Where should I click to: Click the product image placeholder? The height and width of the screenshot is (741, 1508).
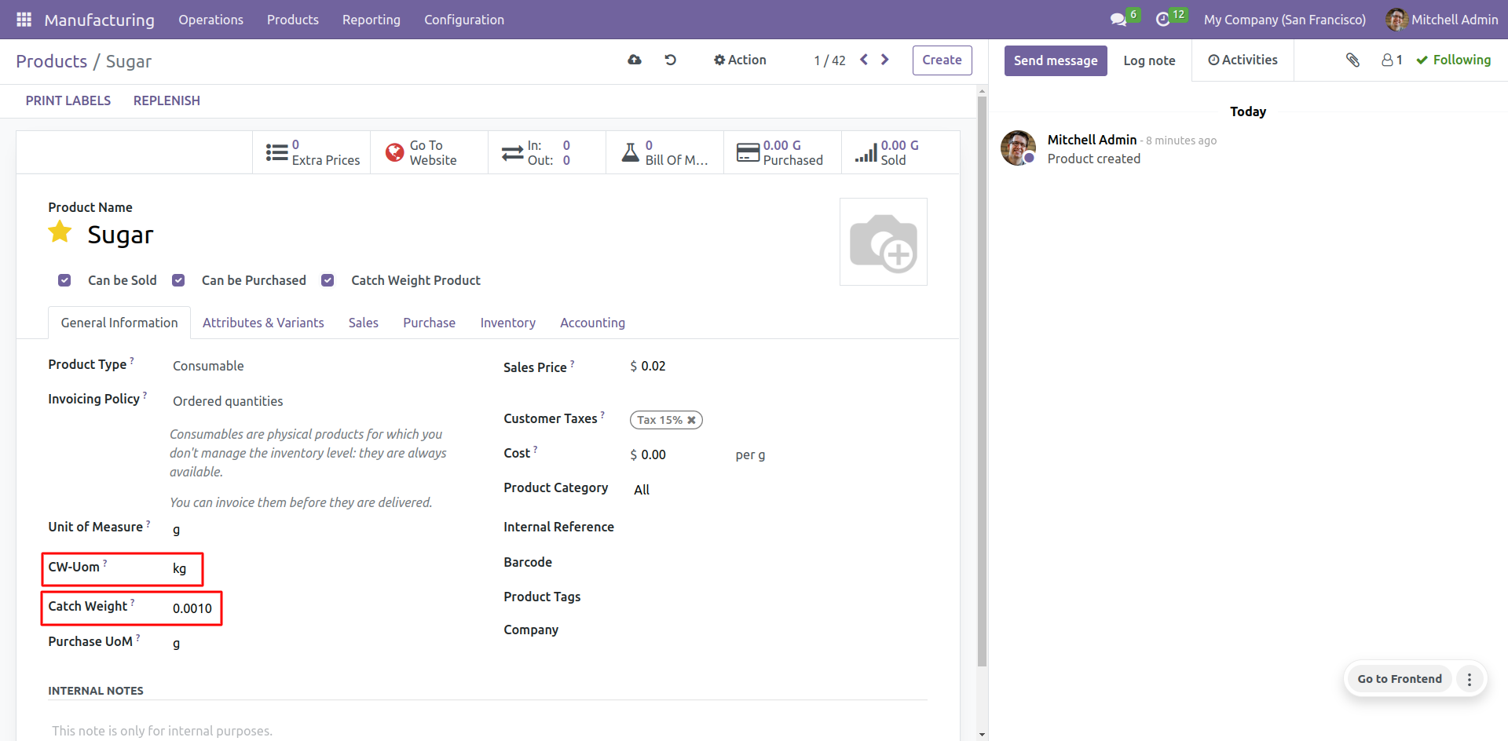click(x=883, y=242)
